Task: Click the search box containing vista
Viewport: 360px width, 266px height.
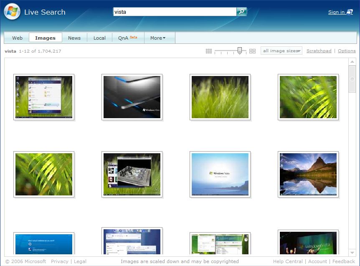Action: pyautogui.click(x=175, y=12)
